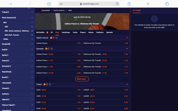Reload the casinomega.com page
178x111 pixels.
[x=117, y=4]
